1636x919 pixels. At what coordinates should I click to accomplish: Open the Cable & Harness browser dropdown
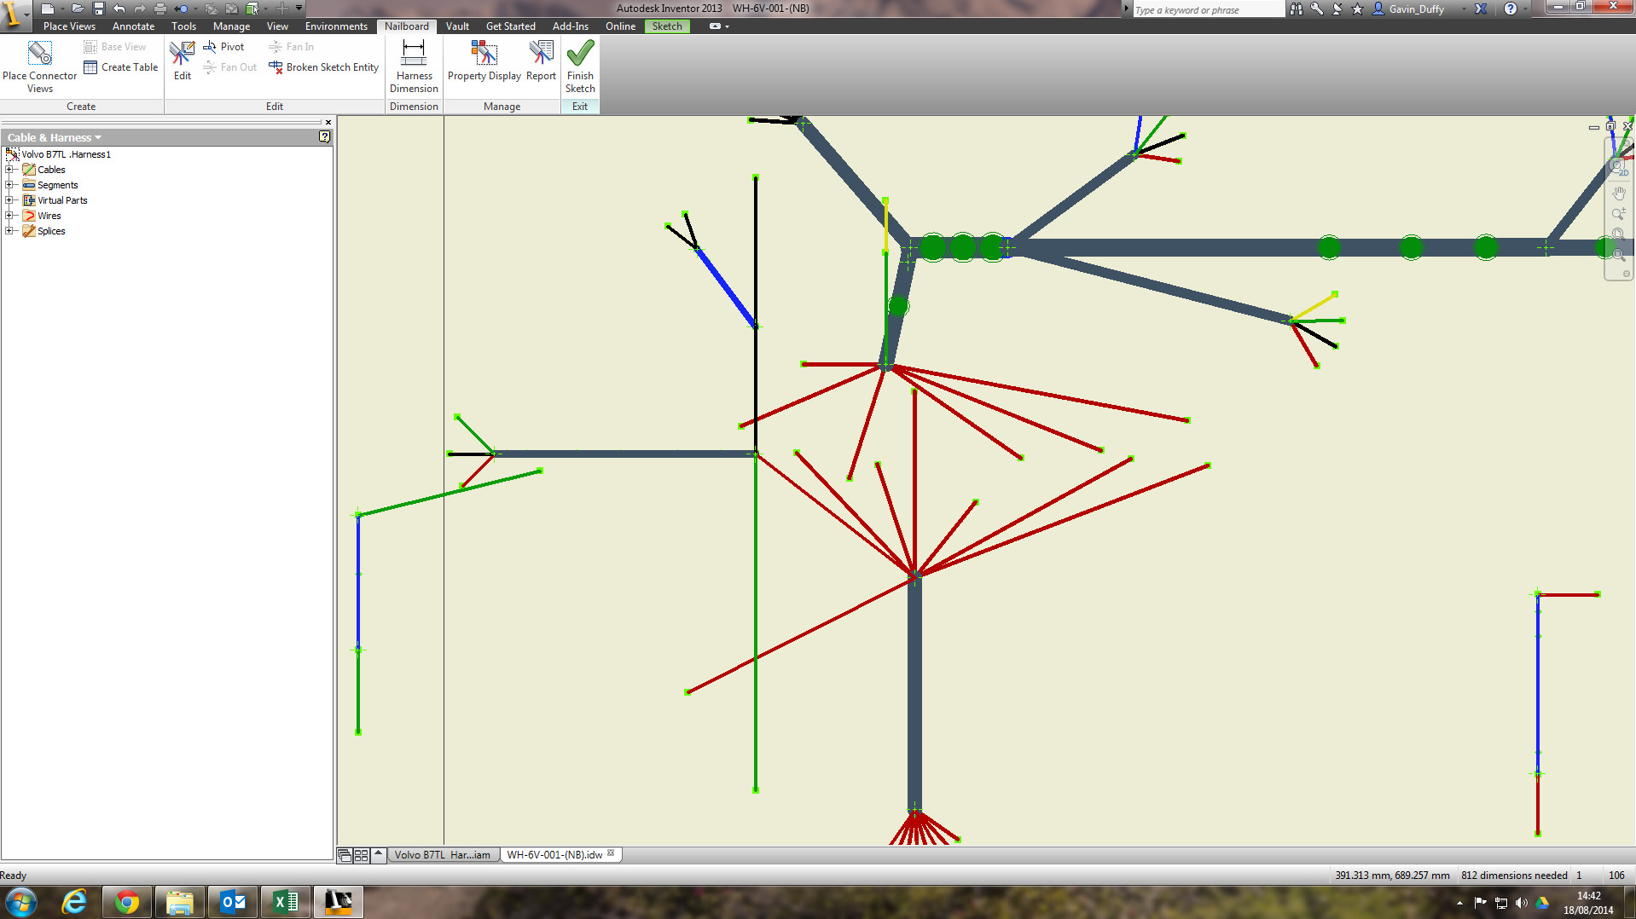[x=98, y=137]
